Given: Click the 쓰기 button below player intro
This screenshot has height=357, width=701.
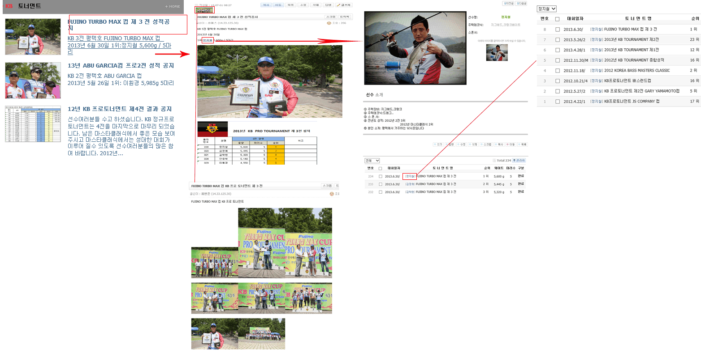Looking at the screenshot, I should (438, 144).
